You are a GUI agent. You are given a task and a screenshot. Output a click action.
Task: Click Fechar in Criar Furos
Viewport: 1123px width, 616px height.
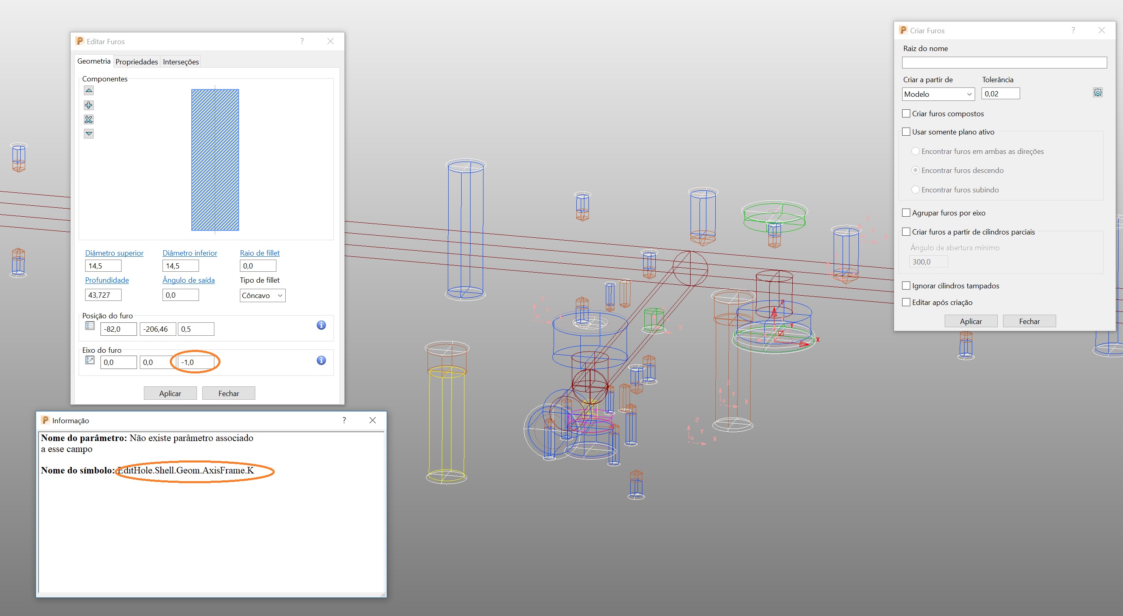coord(1029,321)
